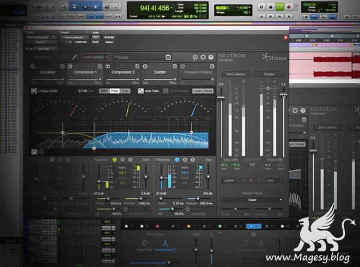Click the Zero Latency button

(x=236, y=74)
